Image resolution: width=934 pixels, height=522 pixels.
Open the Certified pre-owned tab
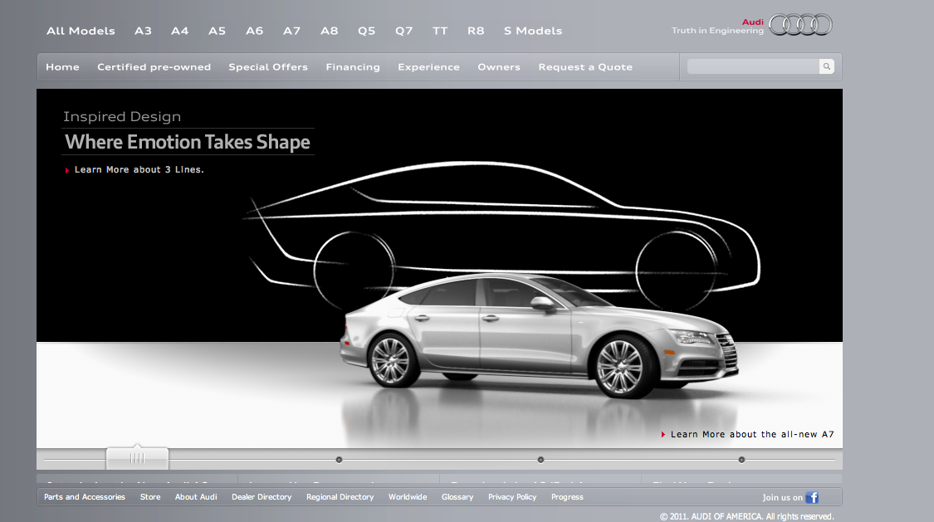[154, 67]
